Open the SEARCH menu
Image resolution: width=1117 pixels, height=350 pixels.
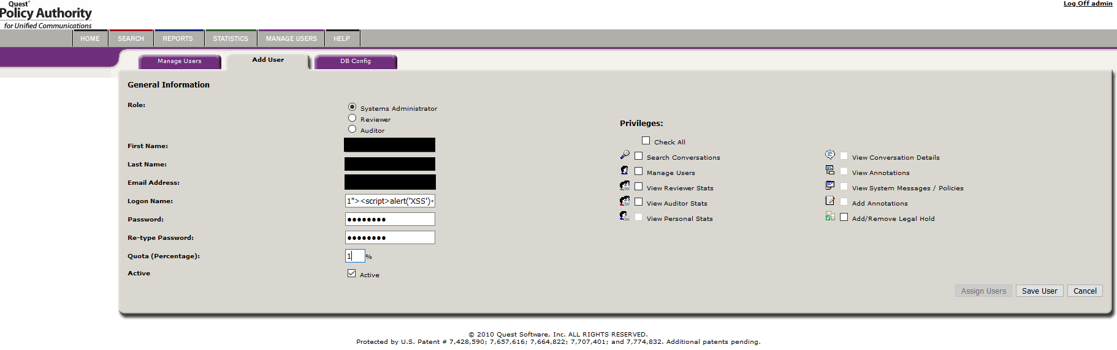point(131,39)
